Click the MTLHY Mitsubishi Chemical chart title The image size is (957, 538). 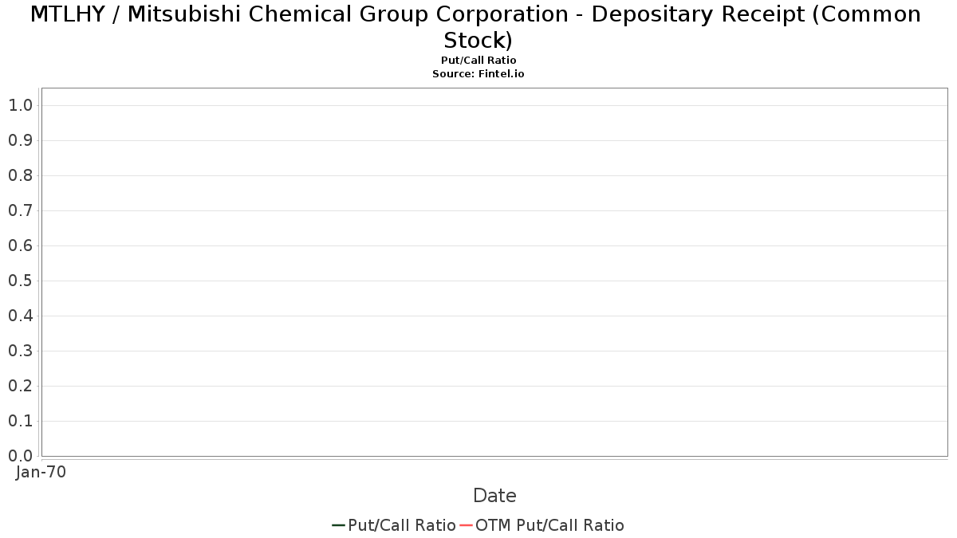[478, 26]
